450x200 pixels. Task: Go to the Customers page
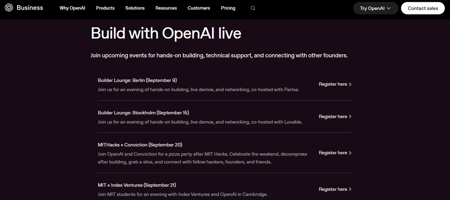tap(199, 8)
